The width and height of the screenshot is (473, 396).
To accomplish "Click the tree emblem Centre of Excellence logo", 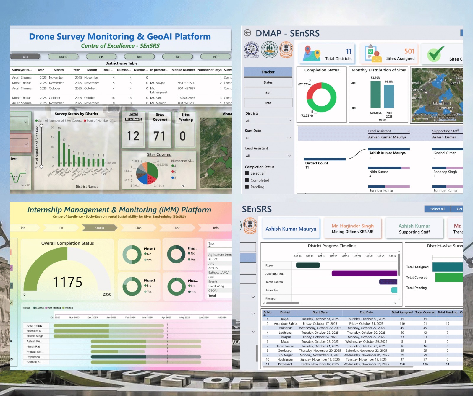I will (x=269, y=49).
